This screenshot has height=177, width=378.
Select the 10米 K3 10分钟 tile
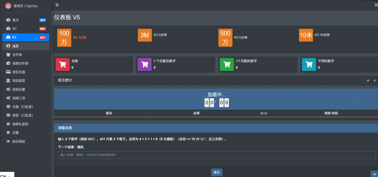306,35
